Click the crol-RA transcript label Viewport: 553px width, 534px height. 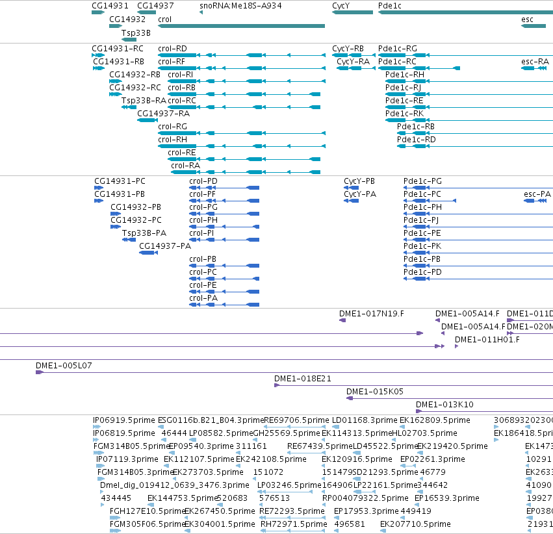[185, 166]
